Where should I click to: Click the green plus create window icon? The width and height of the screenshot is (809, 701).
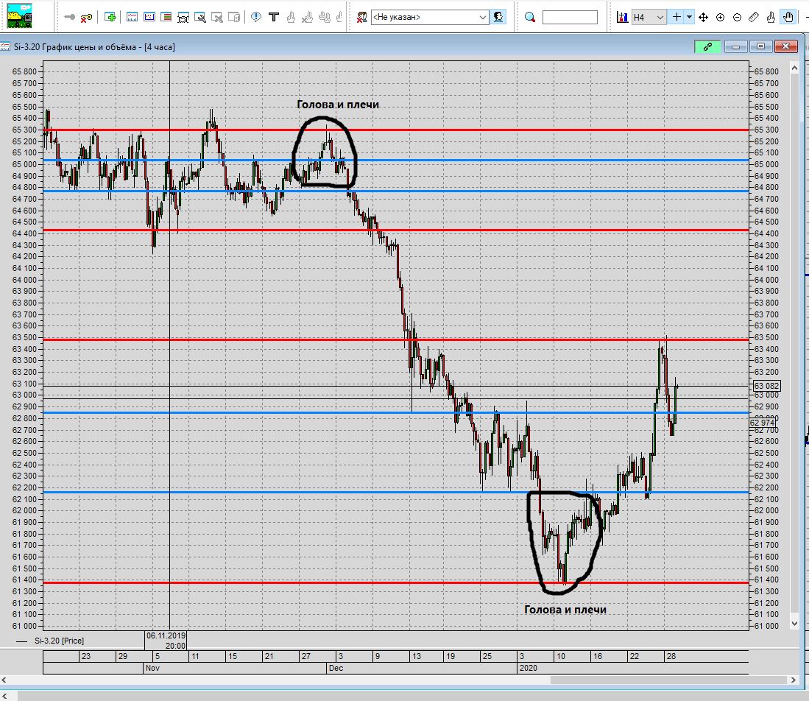click(x=110, y=17)
